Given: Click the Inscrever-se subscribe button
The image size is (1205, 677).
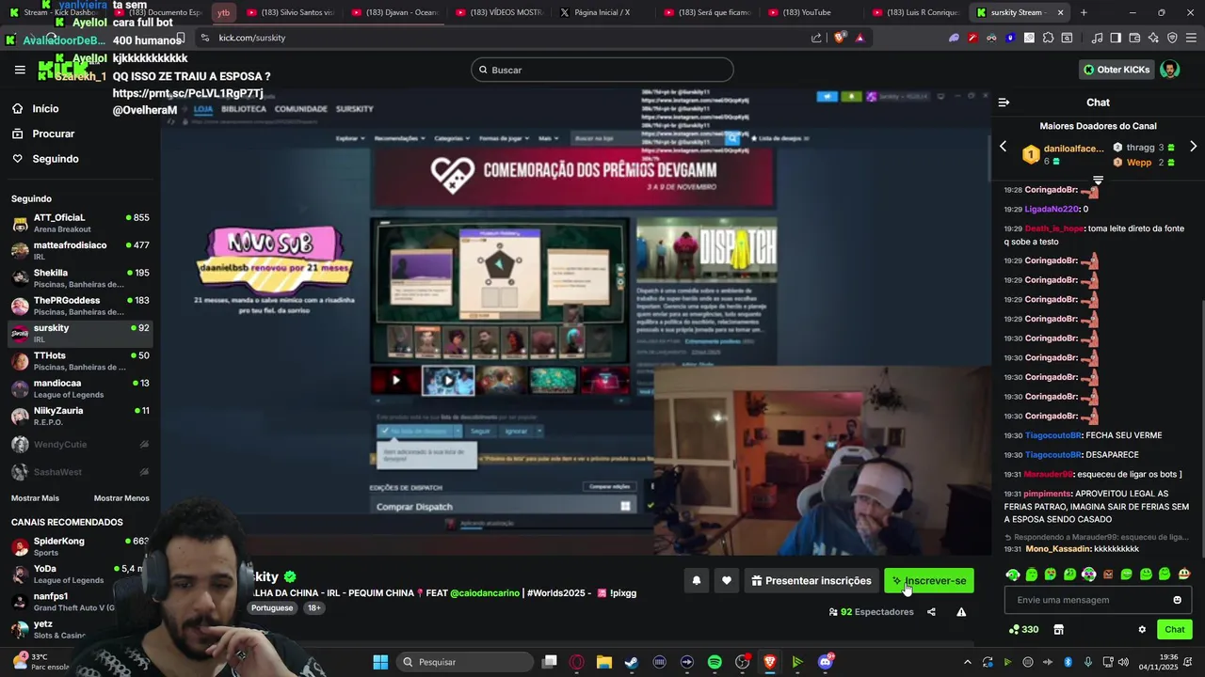Looking at the screenshot, I should 929,581.
